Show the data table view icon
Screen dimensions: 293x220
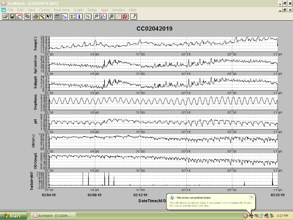[58, 17]
